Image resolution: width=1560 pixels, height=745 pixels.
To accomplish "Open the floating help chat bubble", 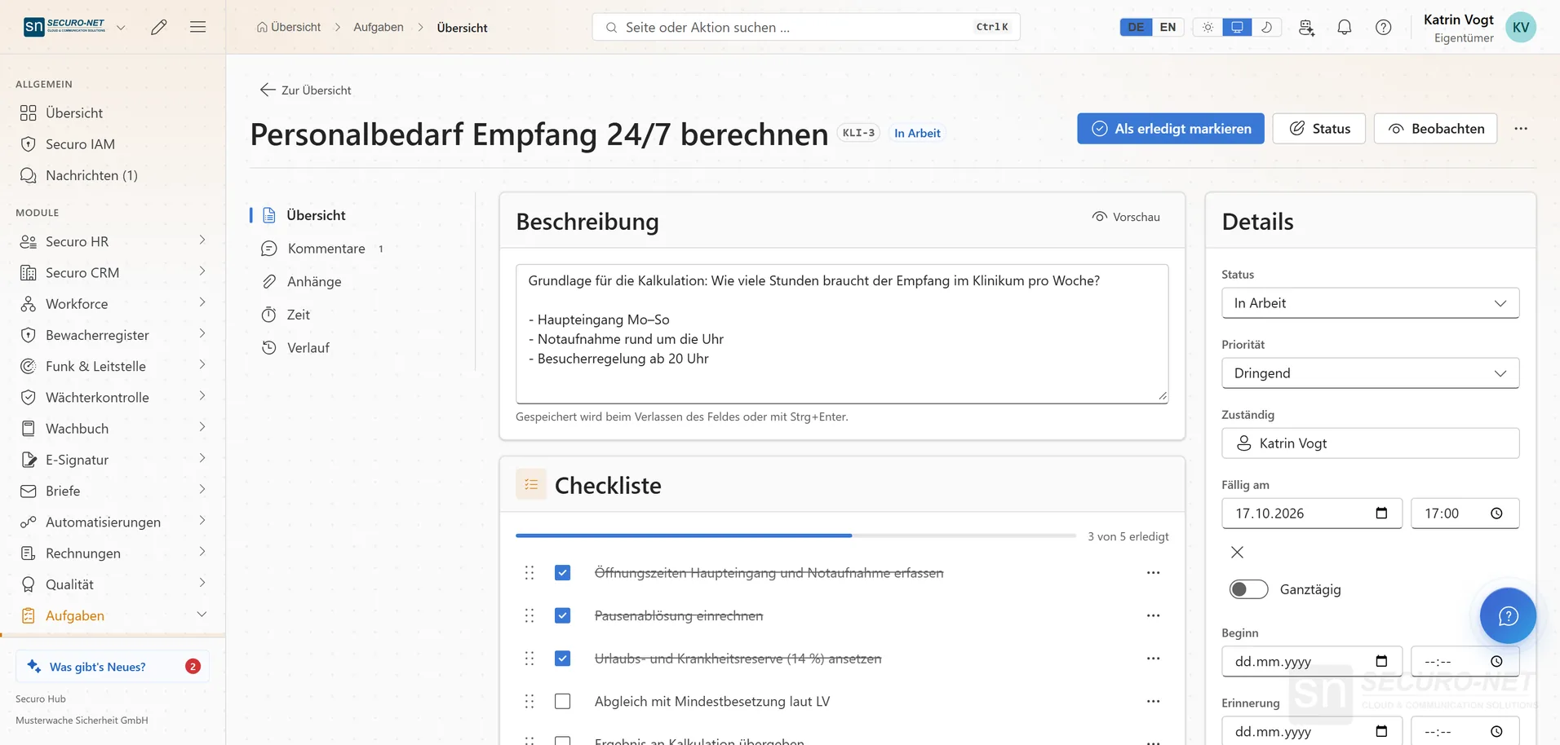I will (1508, 615).
